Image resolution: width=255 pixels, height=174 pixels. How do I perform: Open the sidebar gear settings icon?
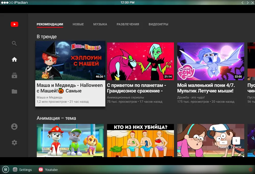tap(14, 143)
